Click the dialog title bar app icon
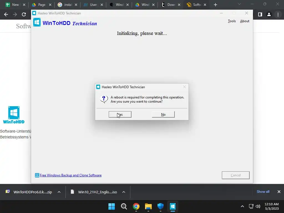 pyautogui.click(x=98, y=87)
